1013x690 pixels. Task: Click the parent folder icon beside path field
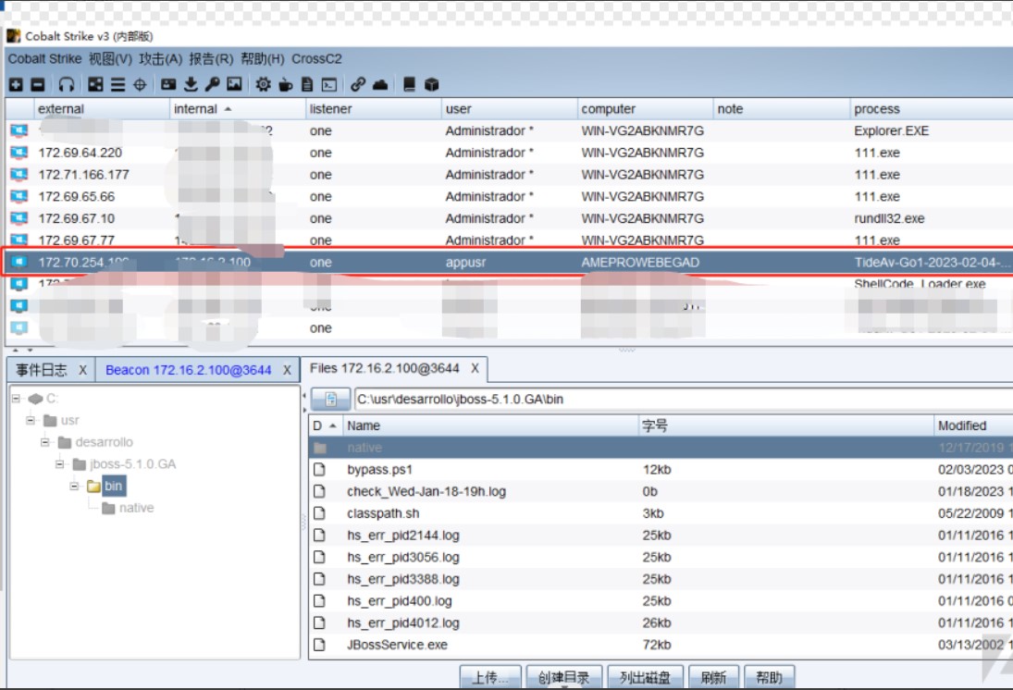tap(331, 400)
